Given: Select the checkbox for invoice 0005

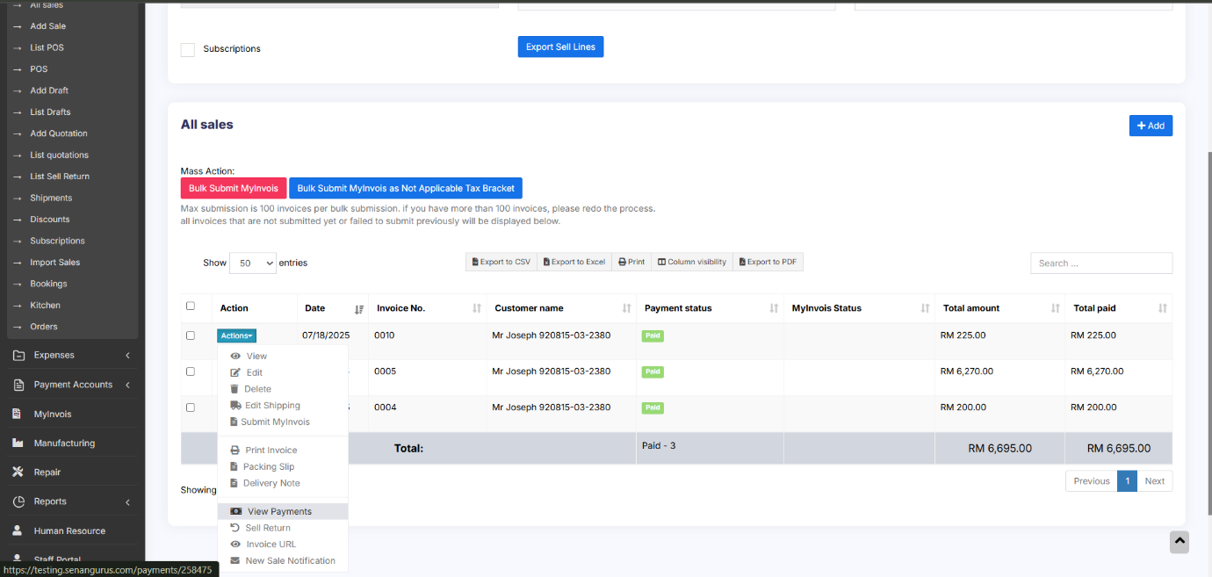Looking at the screenshot, I should 191,371.
